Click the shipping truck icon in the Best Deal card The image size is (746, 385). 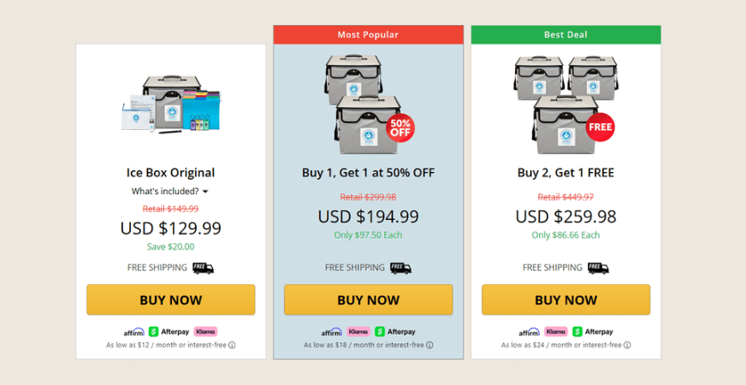point(598,268)
